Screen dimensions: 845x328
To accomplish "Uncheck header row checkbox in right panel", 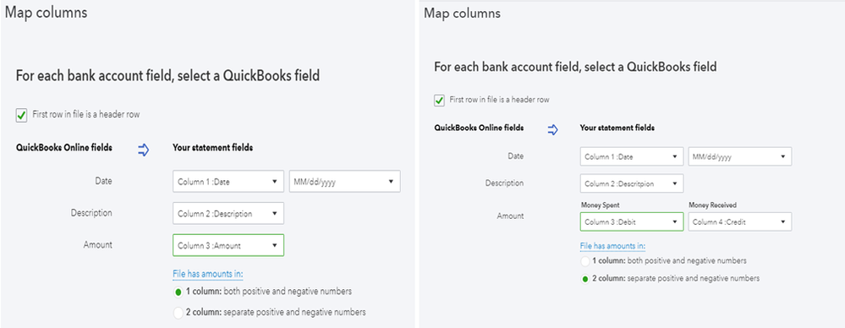I will click(440, 101).
